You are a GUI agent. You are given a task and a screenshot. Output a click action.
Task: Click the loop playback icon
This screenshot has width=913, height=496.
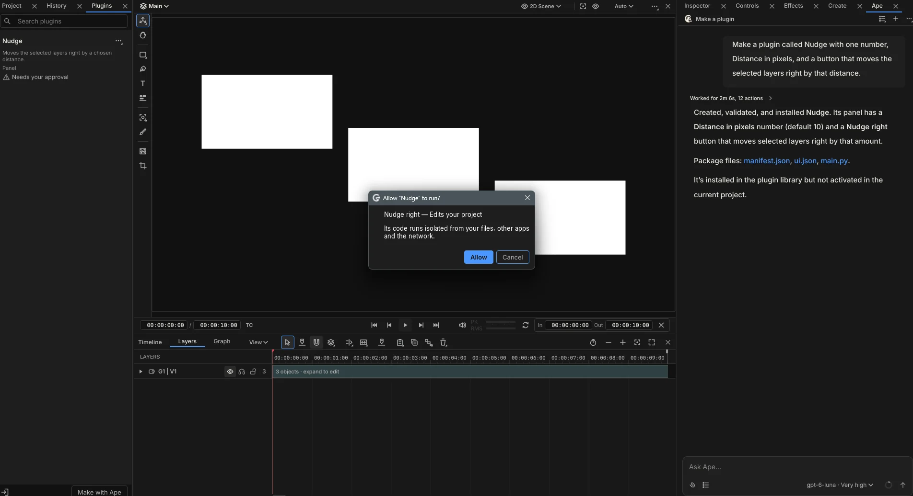coord(526,325)
